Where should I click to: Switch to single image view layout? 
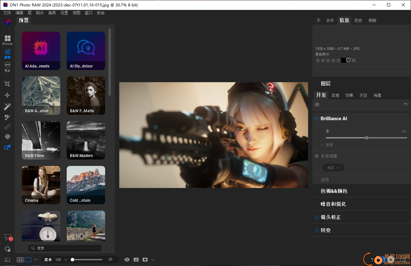pos(28,260)
